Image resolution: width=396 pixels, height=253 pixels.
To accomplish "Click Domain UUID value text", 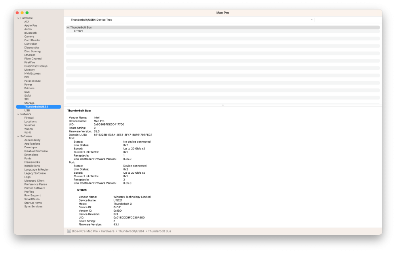I will pyautogui.click(x=123, y=135).
